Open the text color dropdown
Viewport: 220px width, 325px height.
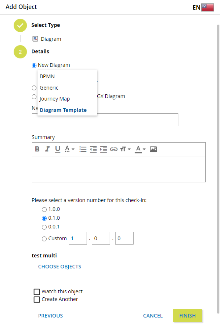pyautogui.click(x=140, y=149)
